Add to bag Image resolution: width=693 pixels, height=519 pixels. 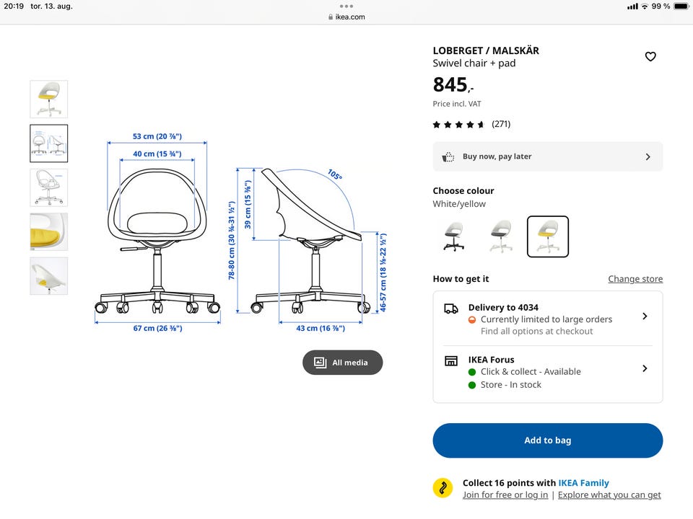point(548,440)
